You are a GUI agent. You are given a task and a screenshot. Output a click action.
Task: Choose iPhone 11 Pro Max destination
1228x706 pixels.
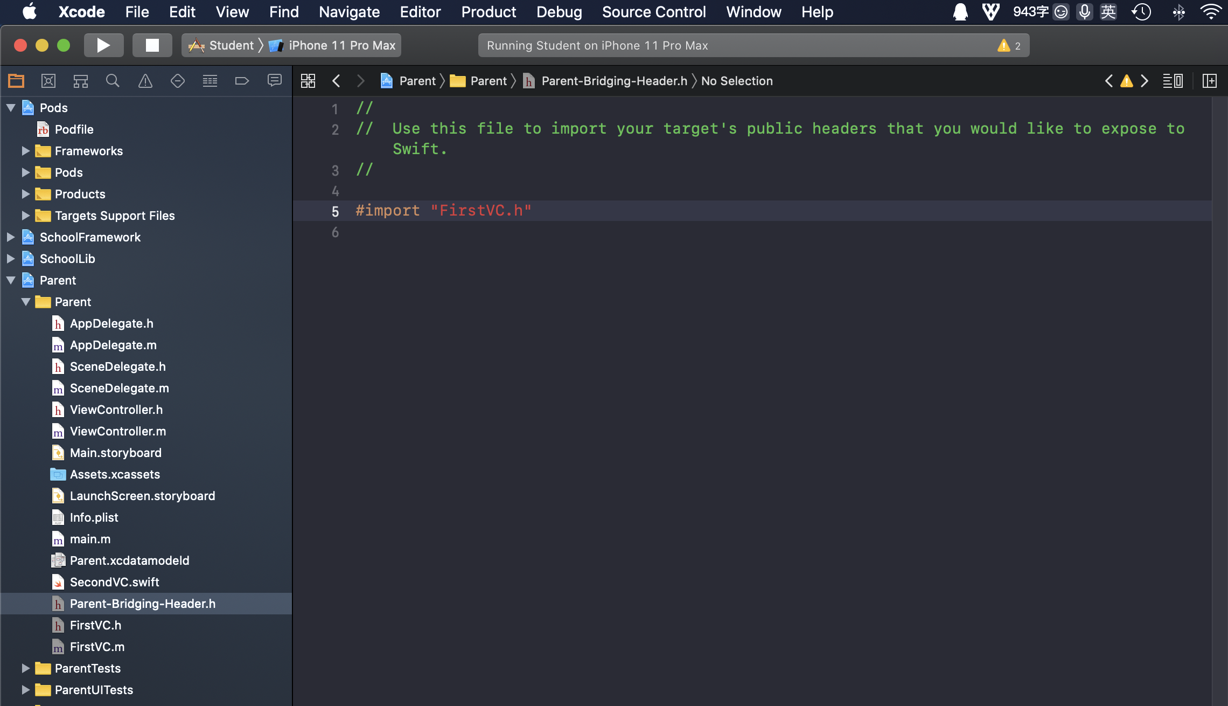tap(332, 45)
